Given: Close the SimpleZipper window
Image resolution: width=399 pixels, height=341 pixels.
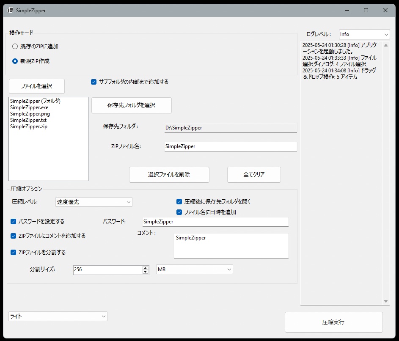Looking at the screenshot, I should point(385,10).
